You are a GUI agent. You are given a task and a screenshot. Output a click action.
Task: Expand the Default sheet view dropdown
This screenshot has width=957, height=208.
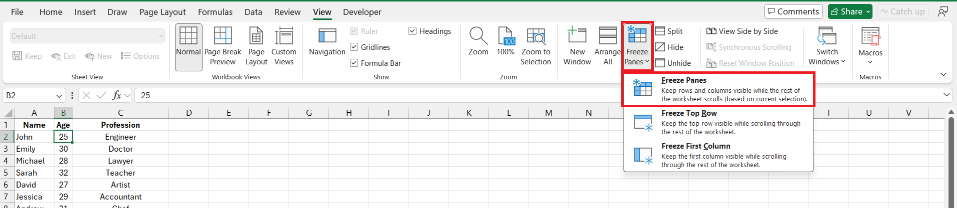[161, 36]
